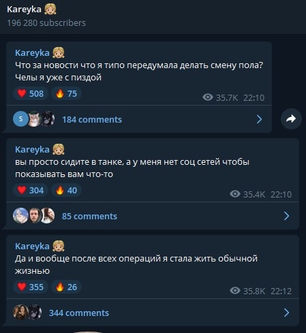
Task: Click the Kareyka sender name on first post
Action: click(x=32, y=53)
